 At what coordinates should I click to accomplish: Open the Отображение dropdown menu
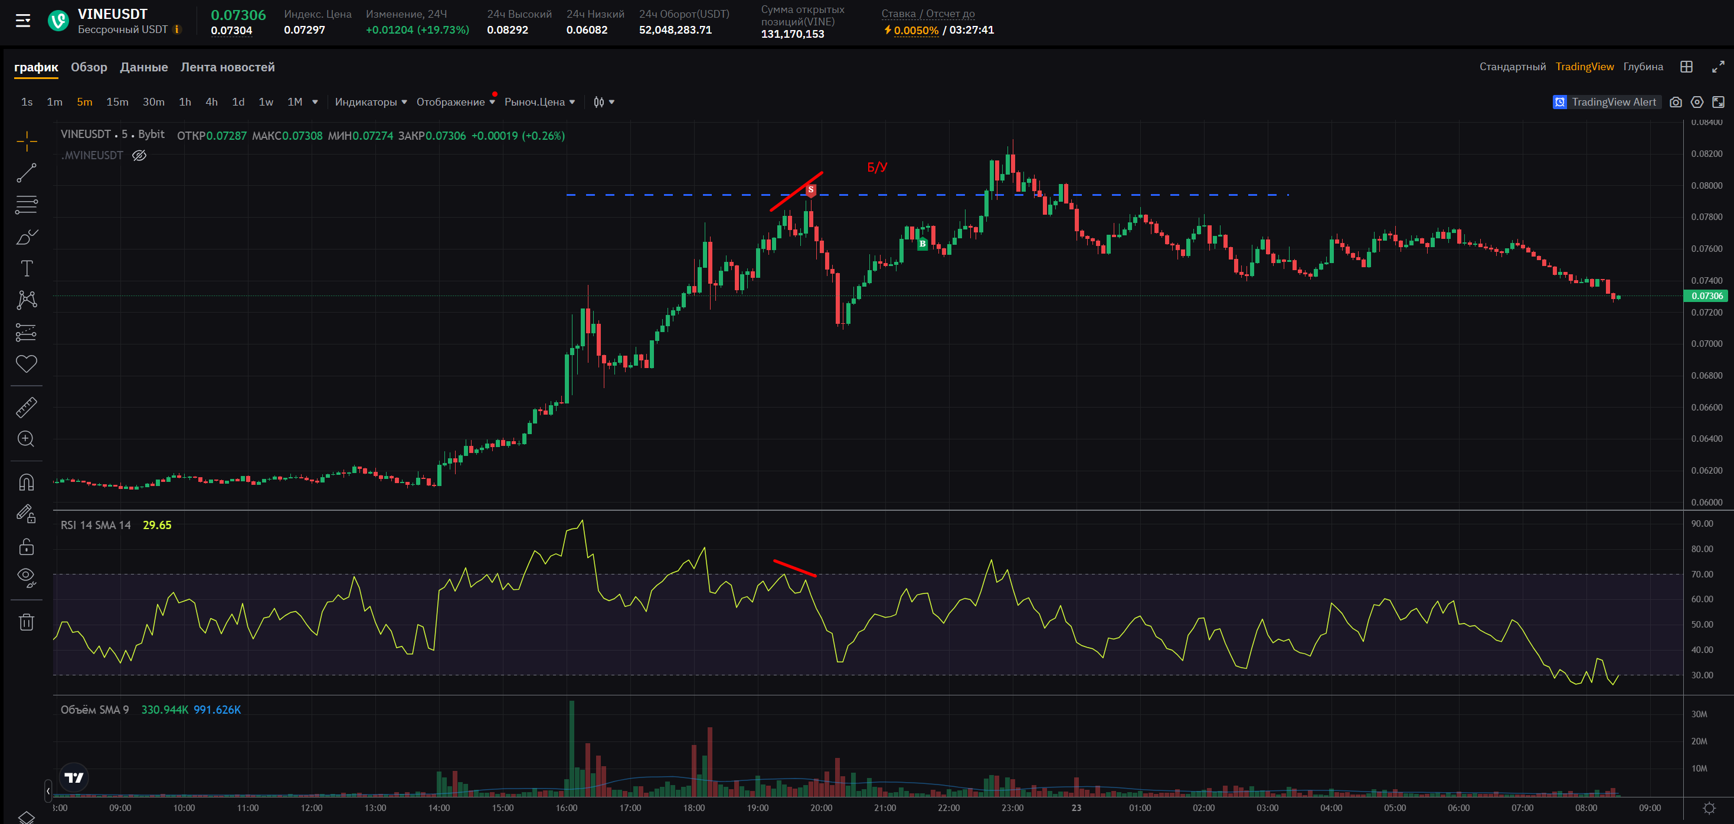[x=455, y=102]
